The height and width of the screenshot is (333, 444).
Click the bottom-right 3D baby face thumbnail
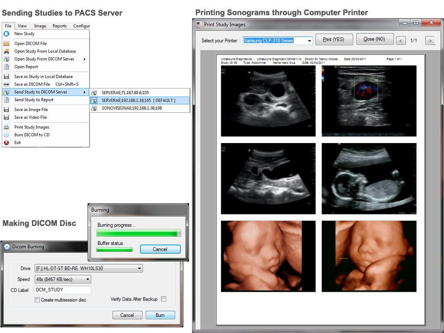click(369, 256)
